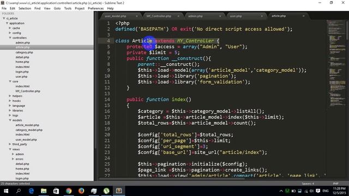The height and width of the screenshot is (196, 349).
Task: Expand the third_party folder
Action: tap(10, 144)
